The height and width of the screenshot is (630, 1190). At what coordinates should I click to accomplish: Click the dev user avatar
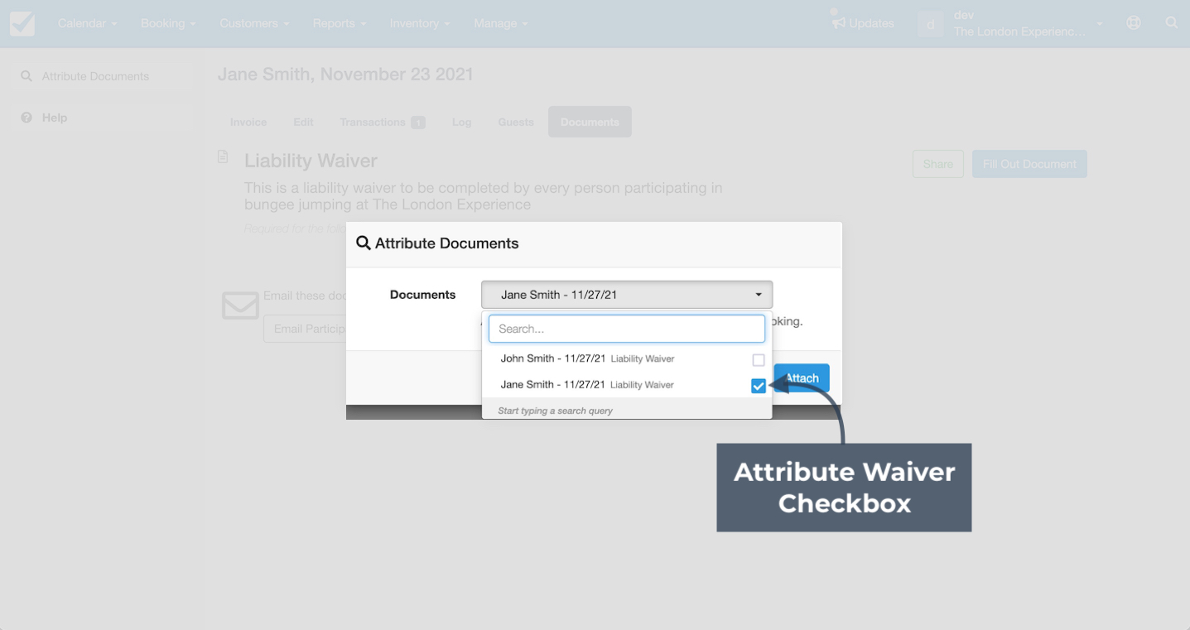pos(931,24)
